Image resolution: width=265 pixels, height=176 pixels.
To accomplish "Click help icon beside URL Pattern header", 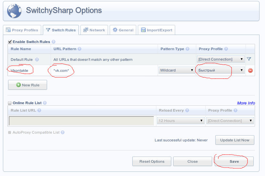I will (79, 49).
